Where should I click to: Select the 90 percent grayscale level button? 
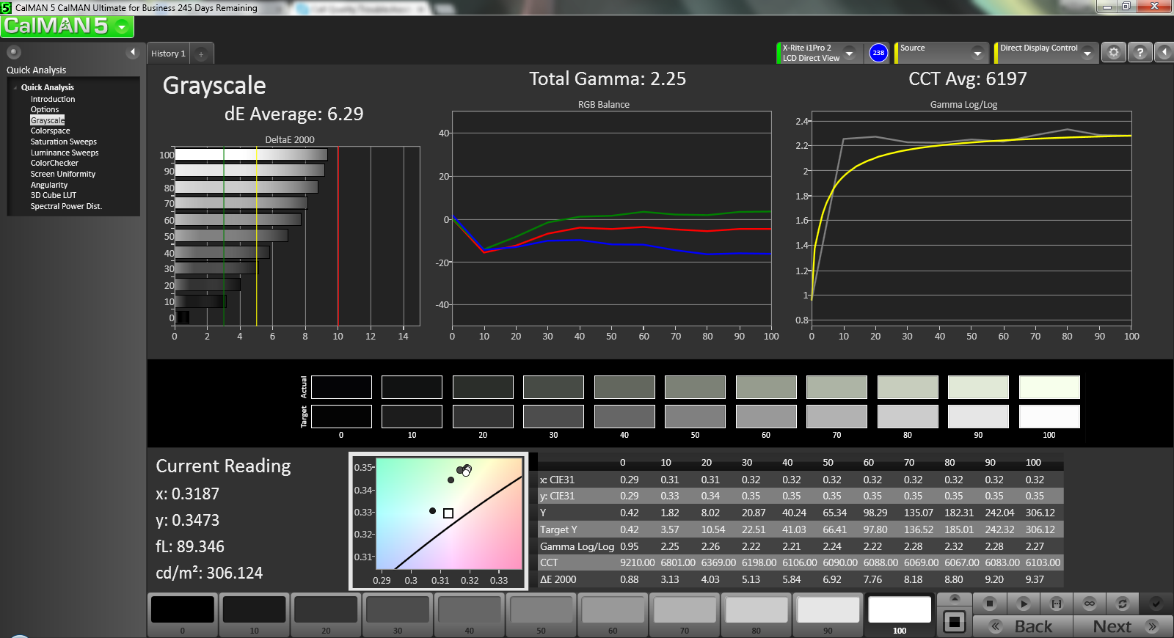coord(828,615)
